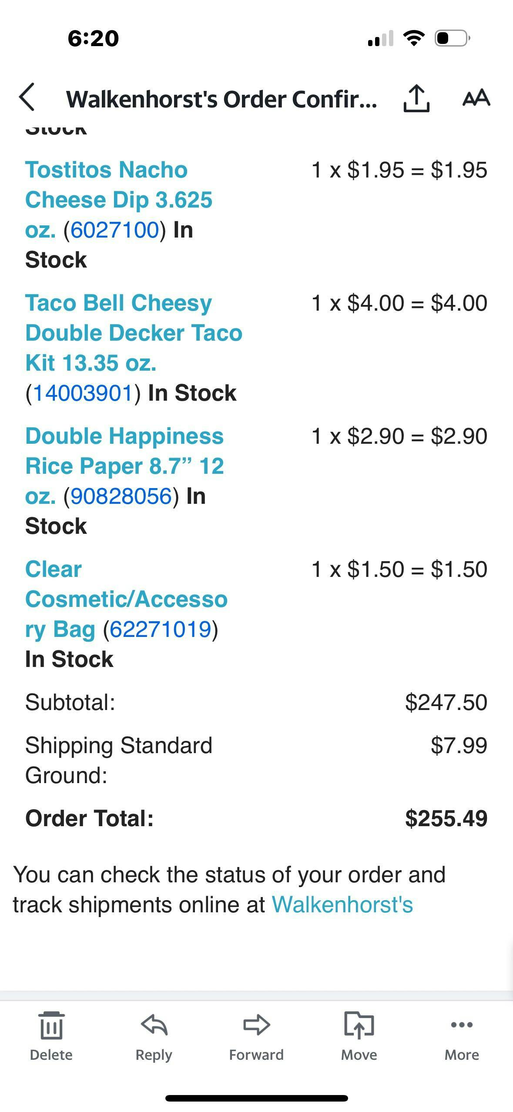Tap the back arrow icon

(x=27, y=97)
